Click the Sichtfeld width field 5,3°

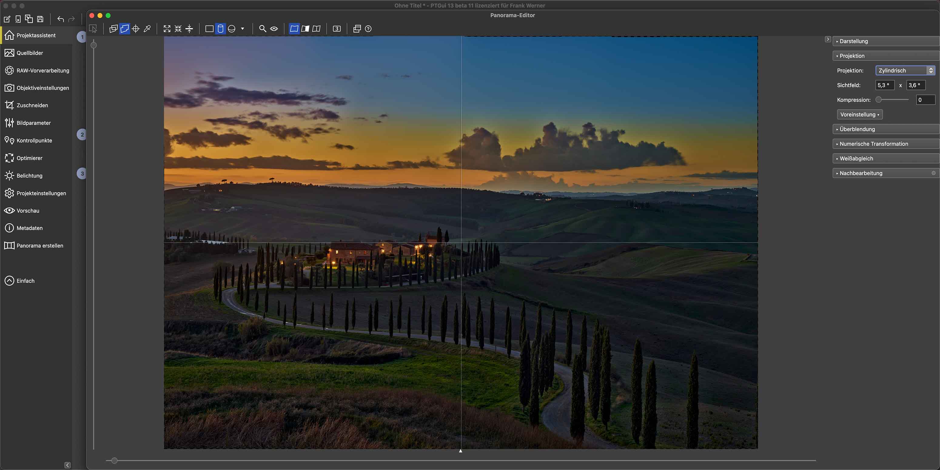[x=885, y=86]
